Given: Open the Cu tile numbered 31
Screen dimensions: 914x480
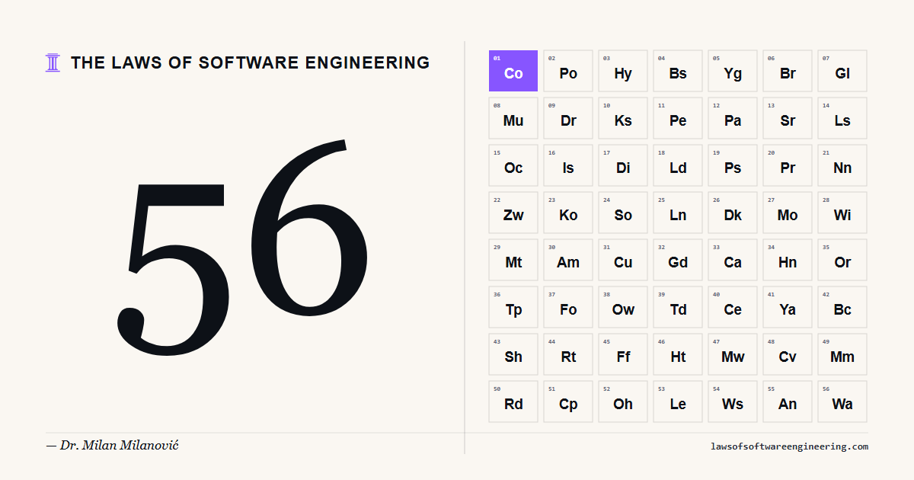Looking at the screenshot, I should (x=623, y=260).
